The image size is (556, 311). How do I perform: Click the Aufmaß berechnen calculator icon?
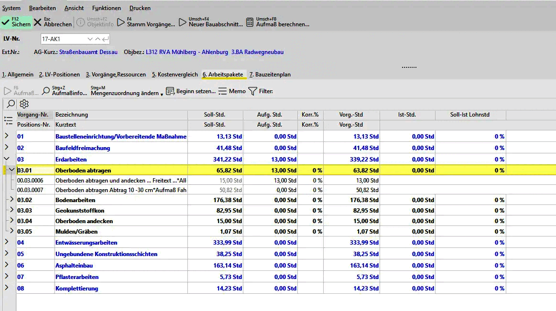(250, 22)
